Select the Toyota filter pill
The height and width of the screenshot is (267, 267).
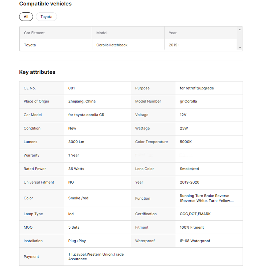click(x=46, y=17)
